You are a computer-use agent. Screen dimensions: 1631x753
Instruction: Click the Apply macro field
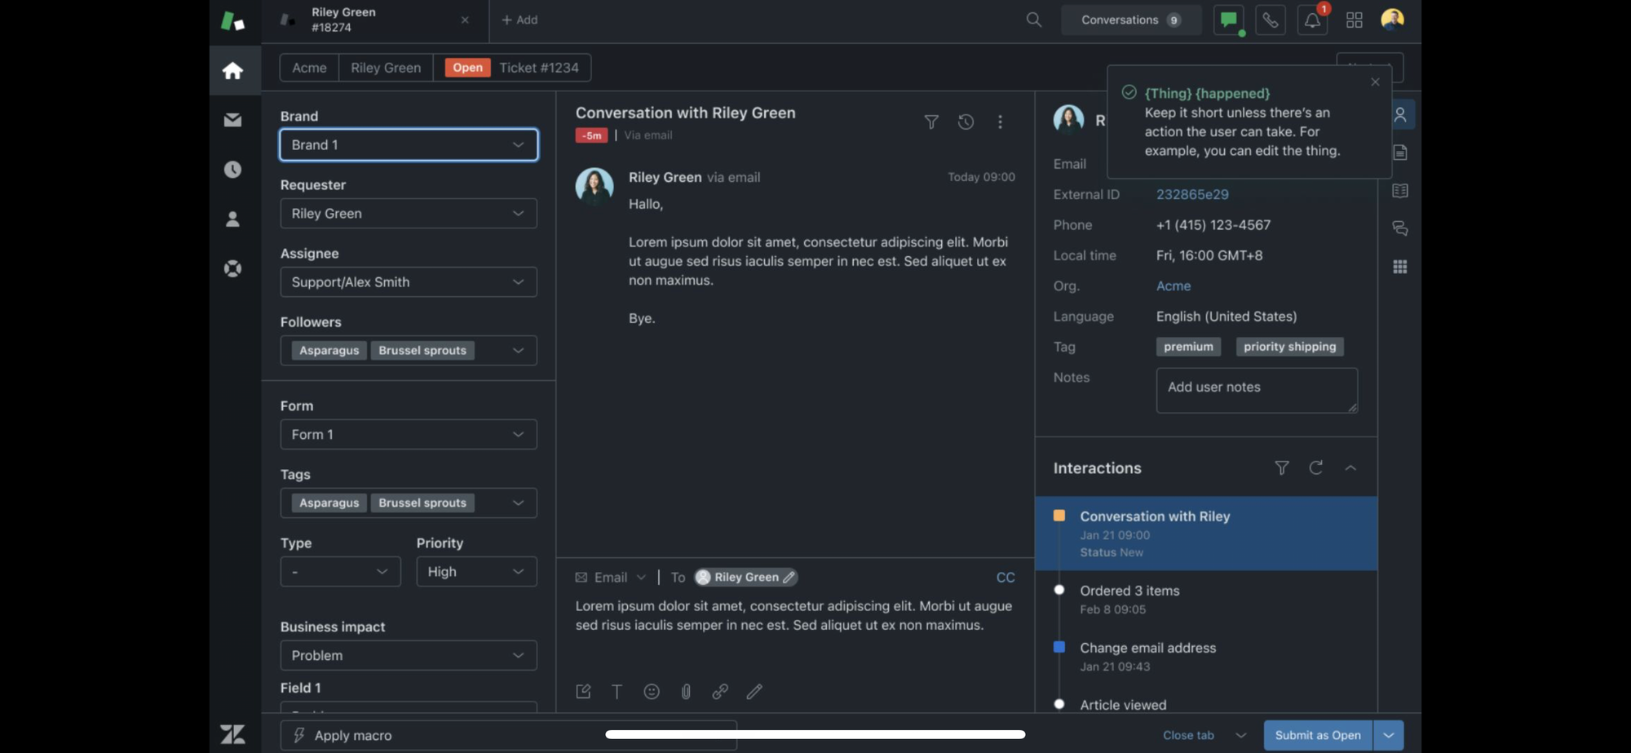point(508,735)
